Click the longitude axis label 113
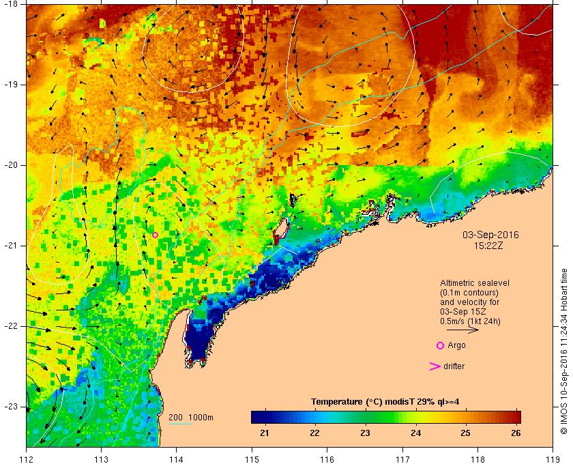This screenshot has height=464, width=573. 101,459
